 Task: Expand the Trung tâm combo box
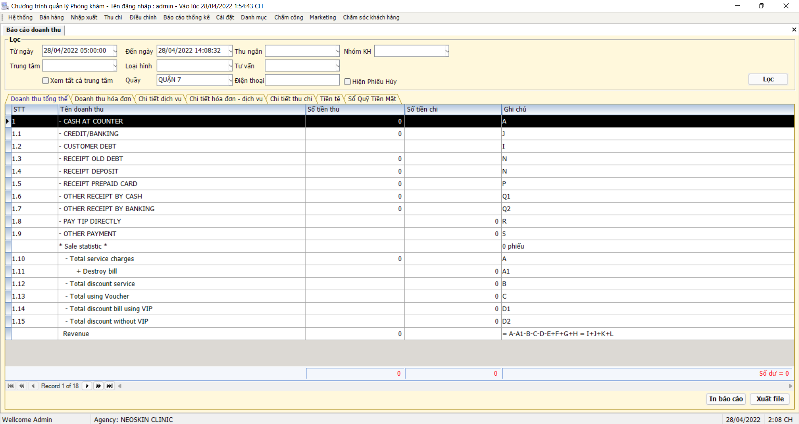point(114,66)
